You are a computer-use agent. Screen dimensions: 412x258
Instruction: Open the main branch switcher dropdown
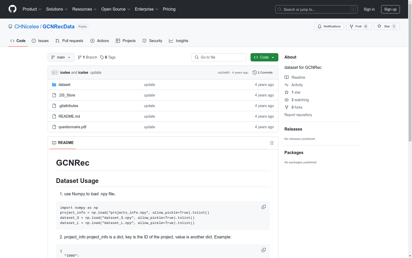coord(61,57)
